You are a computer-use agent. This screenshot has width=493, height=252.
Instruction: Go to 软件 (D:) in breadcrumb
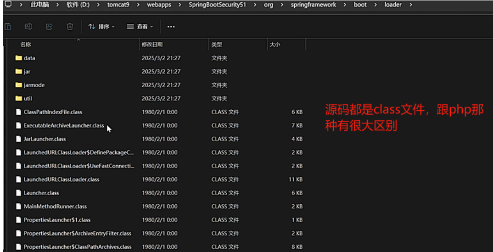78,5
